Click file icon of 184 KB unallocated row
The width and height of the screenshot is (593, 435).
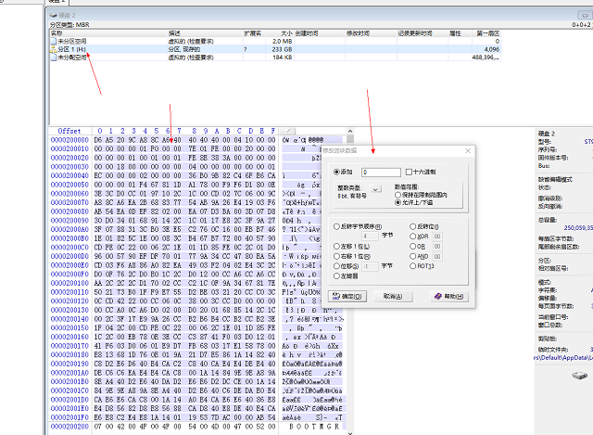point(54,58)
